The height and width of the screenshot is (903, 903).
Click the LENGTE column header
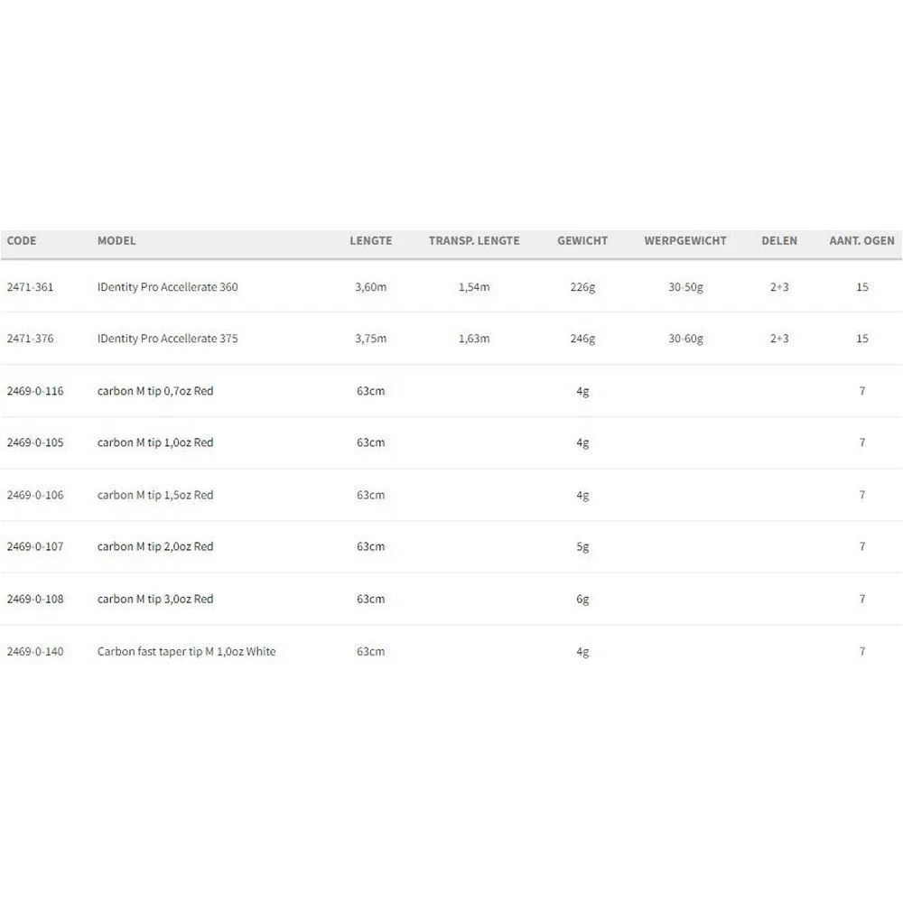pos(370,241)
